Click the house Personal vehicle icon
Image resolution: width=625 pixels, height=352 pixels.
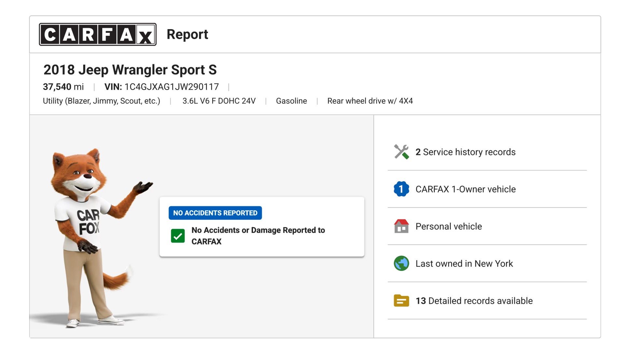401,226
